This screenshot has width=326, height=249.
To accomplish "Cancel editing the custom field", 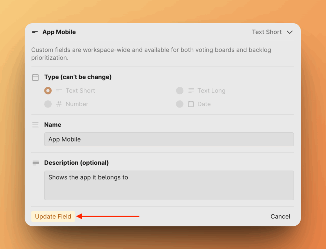I will 280,217.
